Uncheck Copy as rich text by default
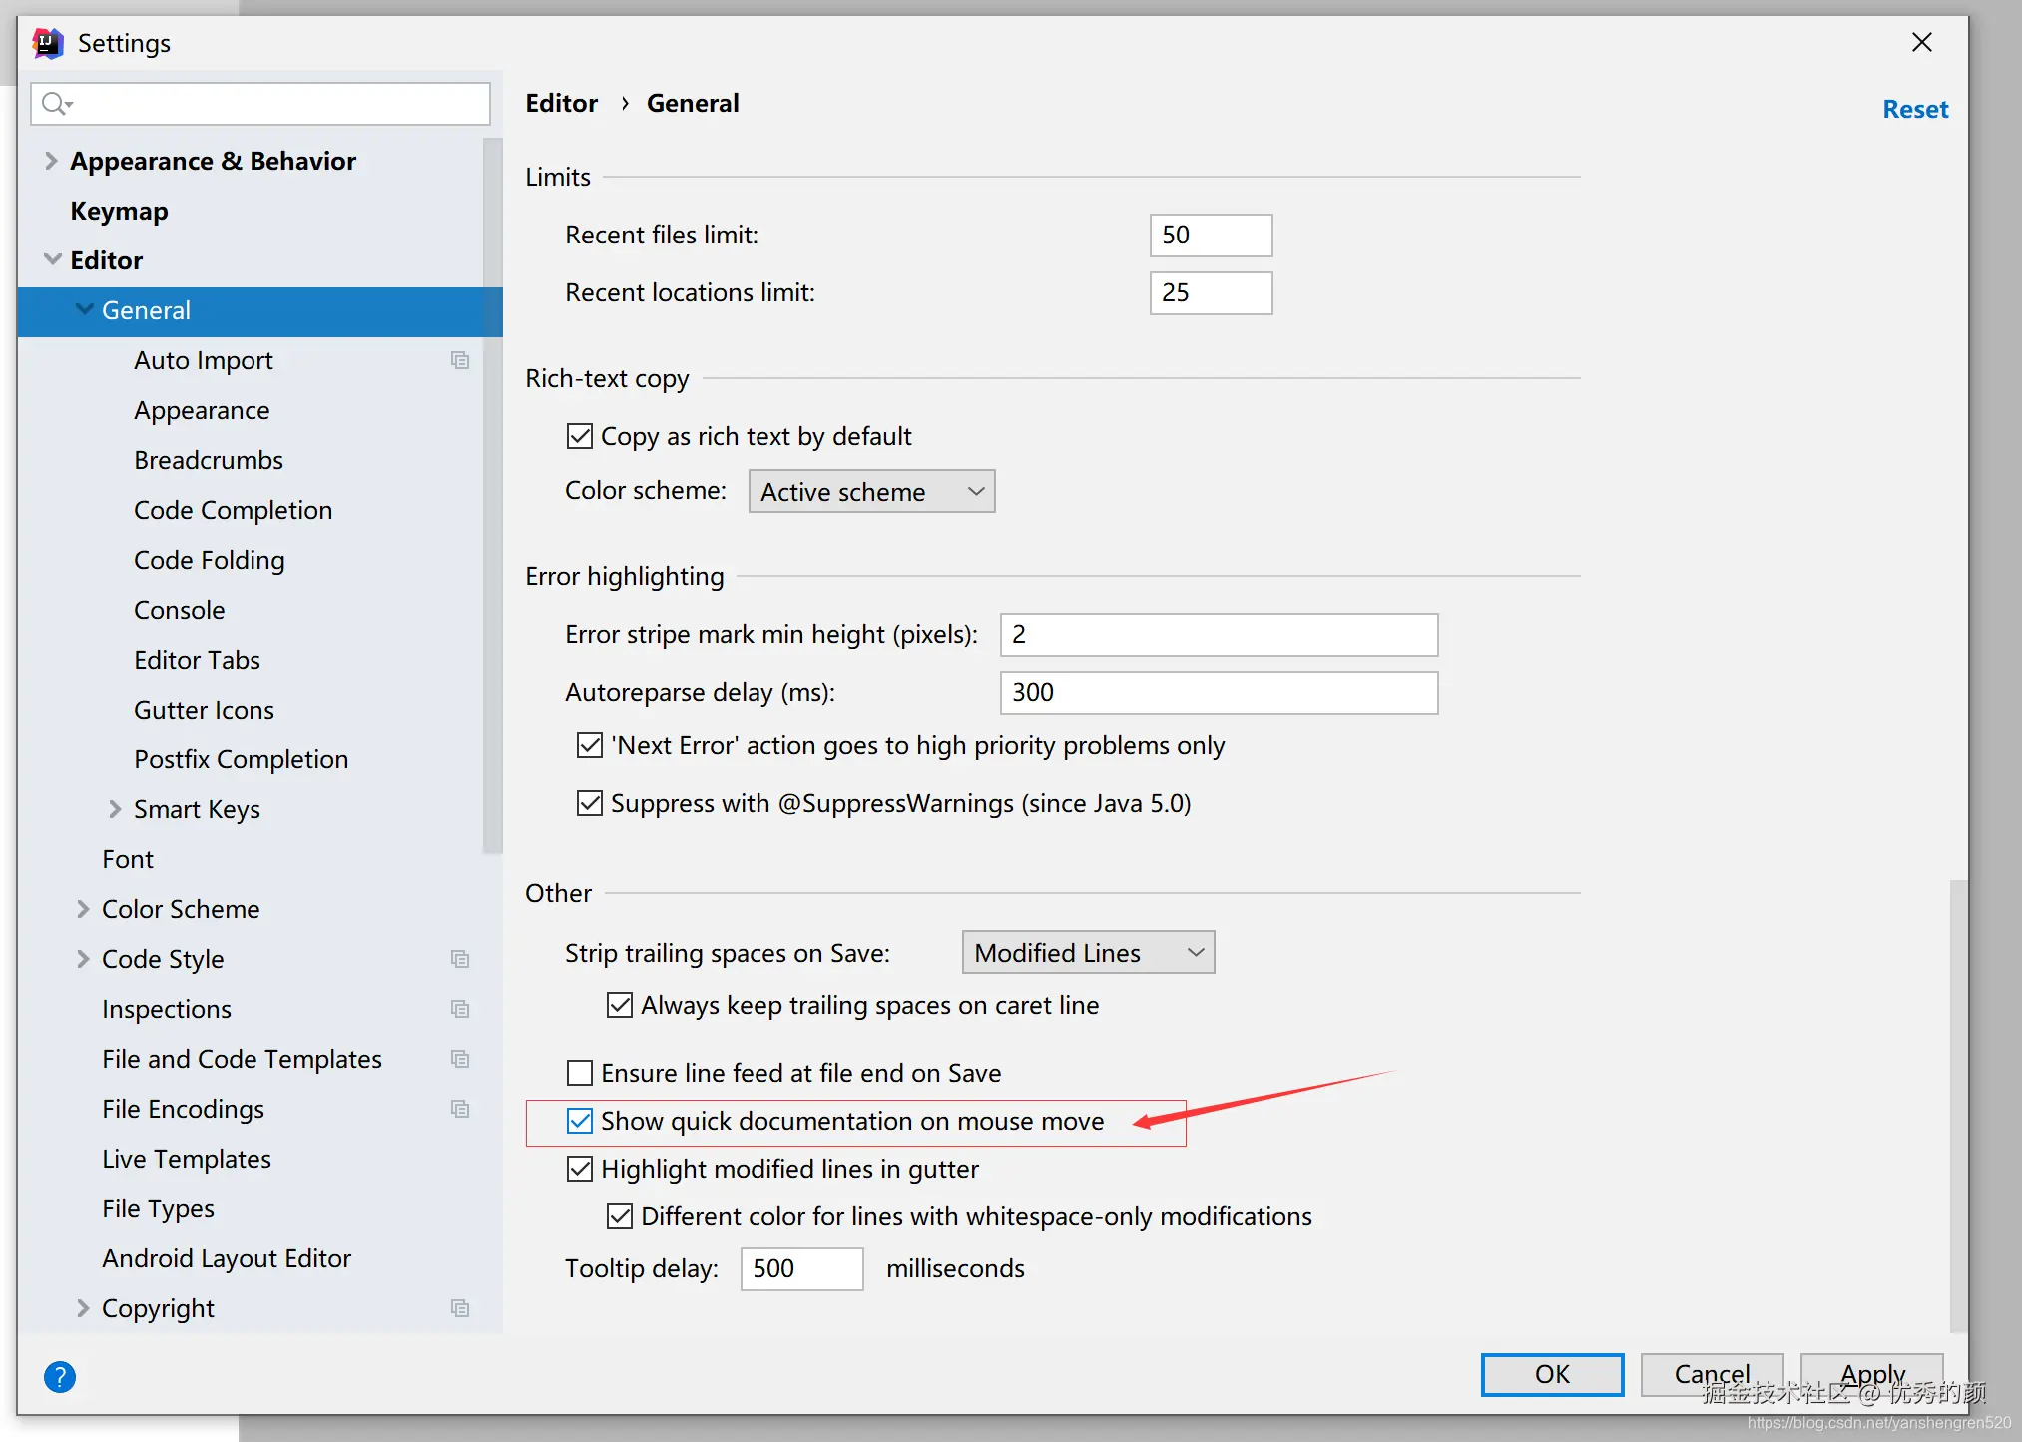This screenshot has width=2022, height=1442. [x=580, y=437]
